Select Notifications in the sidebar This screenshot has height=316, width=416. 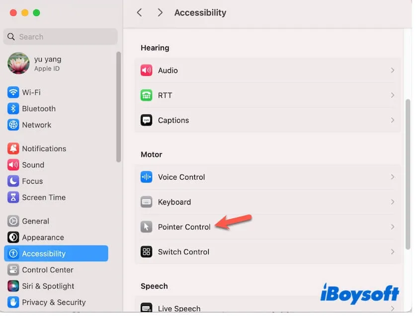click(56, 148)
